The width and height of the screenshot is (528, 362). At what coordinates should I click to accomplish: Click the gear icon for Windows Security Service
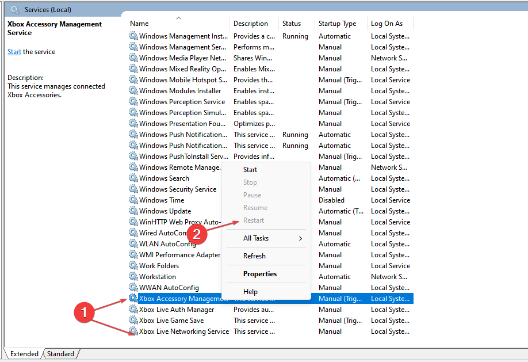(133, 189)
